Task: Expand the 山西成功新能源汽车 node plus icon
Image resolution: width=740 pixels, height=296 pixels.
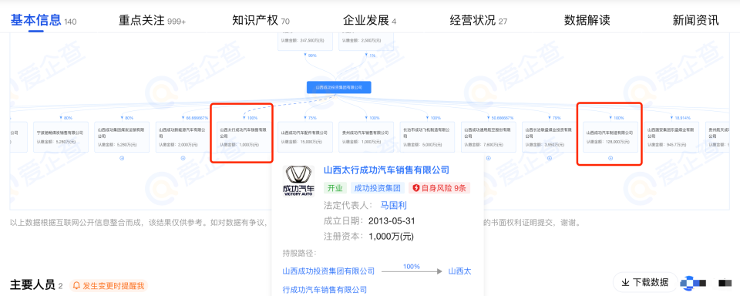Action: [x=183, y=158]
